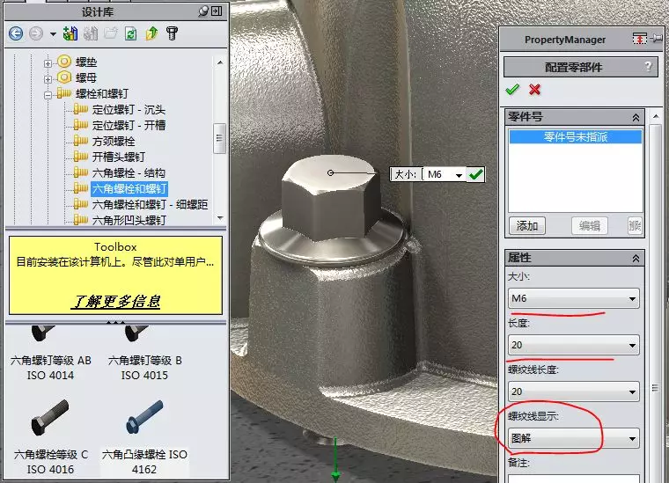Pin the PropertyManager panel

pos(656,39)
